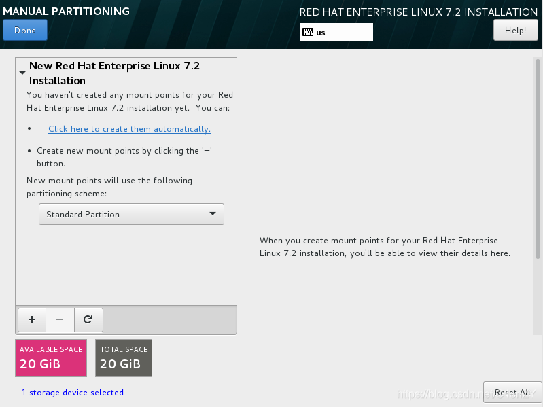Viewport: 543px width, 407px height.
Task: Click the TOTAL SPACE 20 GiB box
Action: [x=124, y=358]
